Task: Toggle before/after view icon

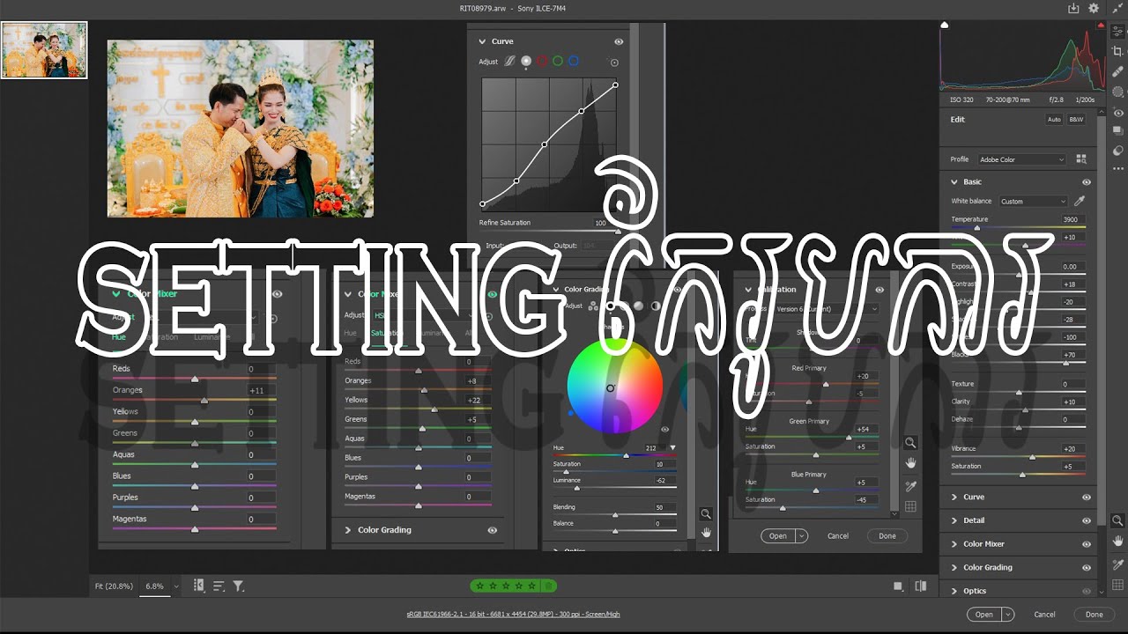Action: (921, 586)
